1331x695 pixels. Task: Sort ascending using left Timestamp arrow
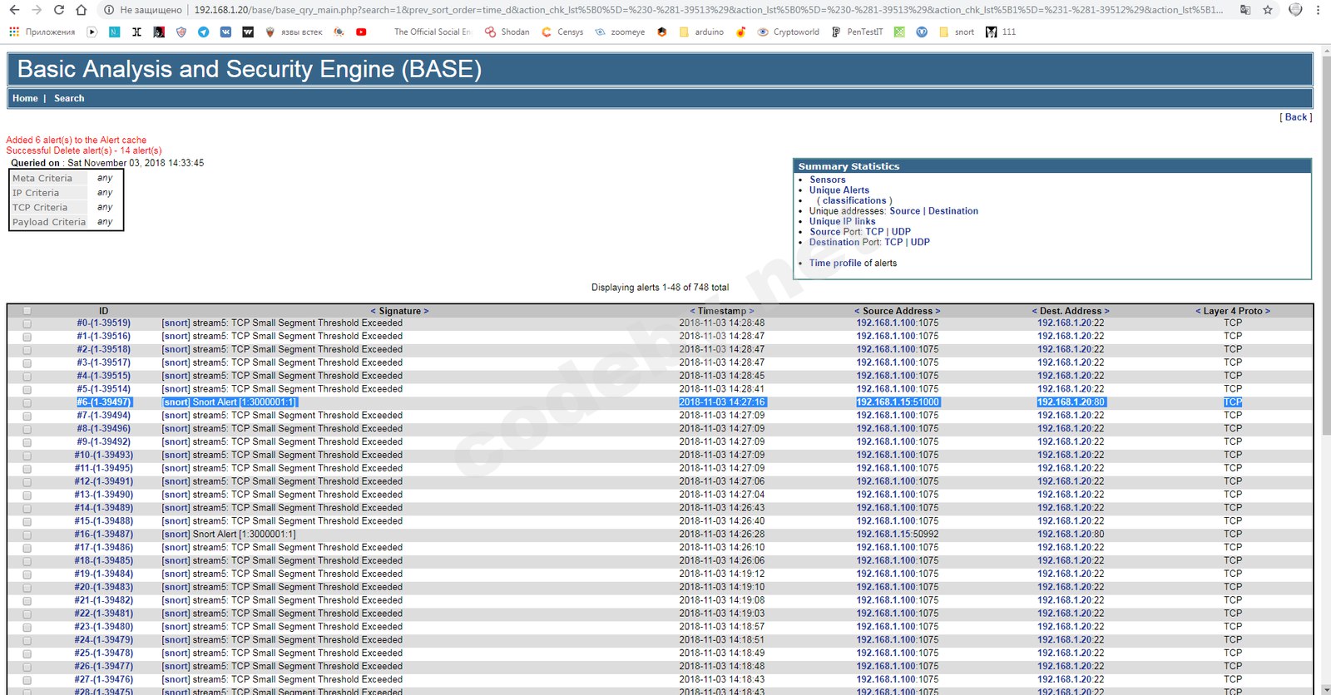[x=692, y=311]
